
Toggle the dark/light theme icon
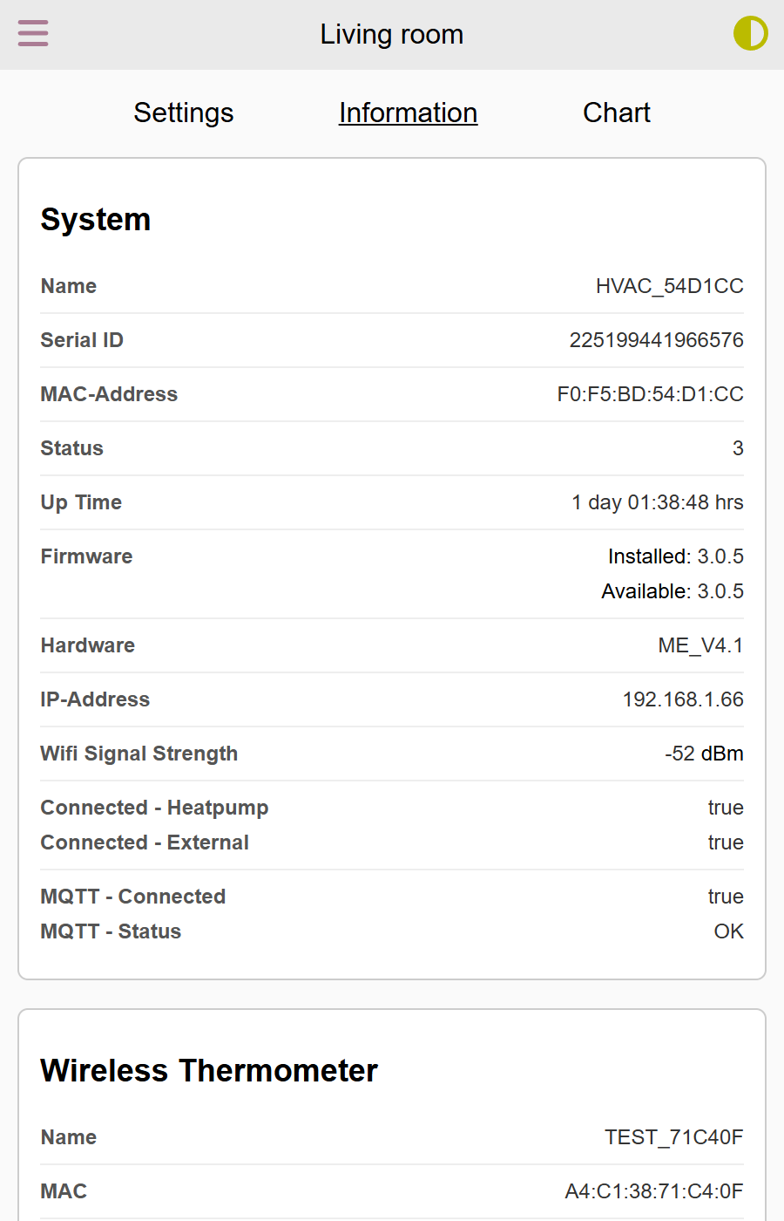tap(750, 34)
